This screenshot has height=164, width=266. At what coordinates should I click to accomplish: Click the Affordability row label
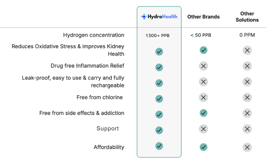(109, 147)
